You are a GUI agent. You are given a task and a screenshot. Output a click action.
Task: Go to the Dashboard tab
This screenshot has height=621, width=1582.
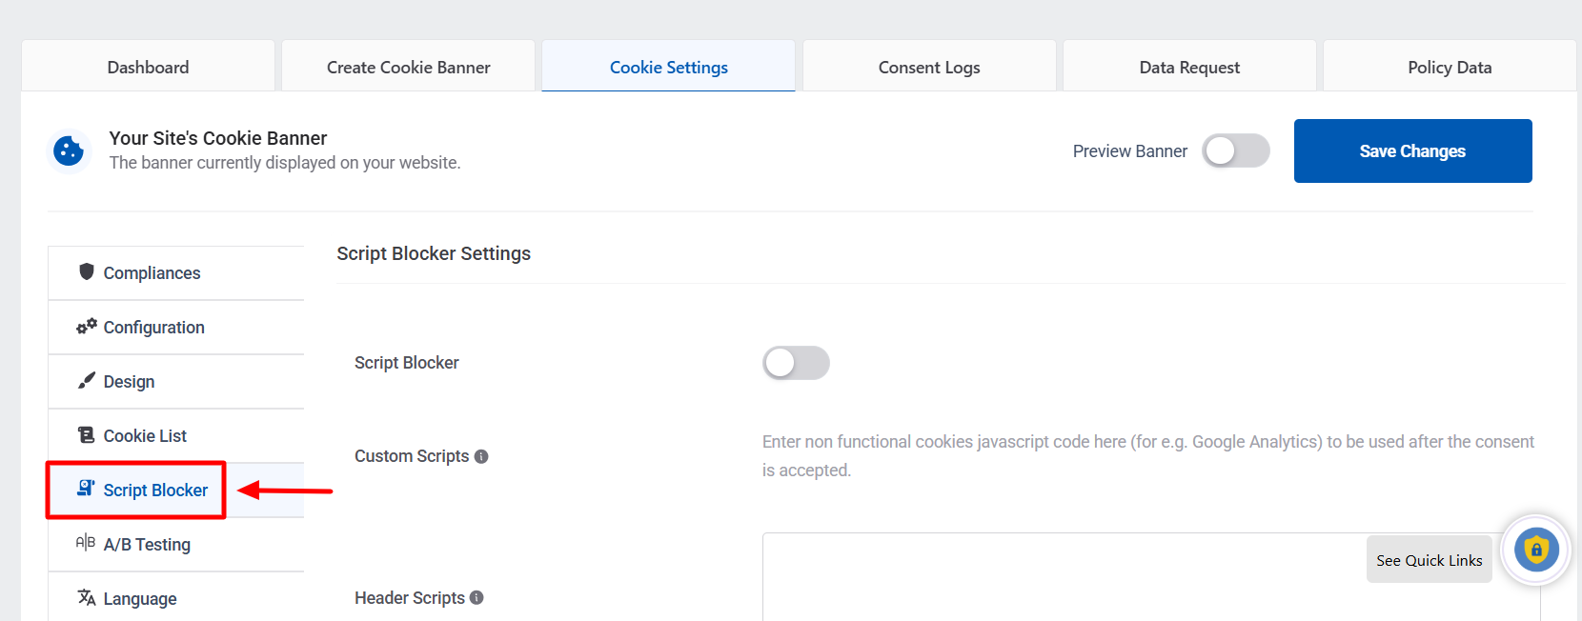coord(148,67)
